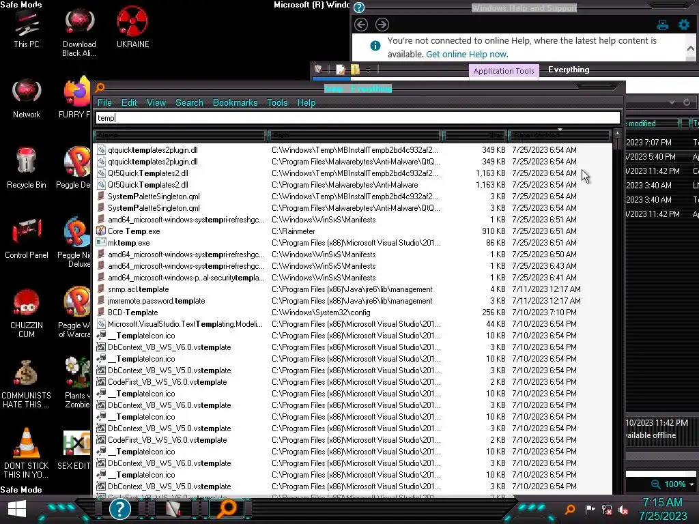Click the network status tray icon
Viewport: 699px width, 524px height.
click(x=607, y=509)
